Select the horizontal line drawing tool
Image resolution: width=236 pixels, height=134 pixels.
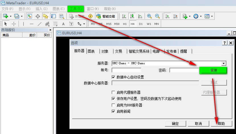pyautogui.click(x=31, y=24)
